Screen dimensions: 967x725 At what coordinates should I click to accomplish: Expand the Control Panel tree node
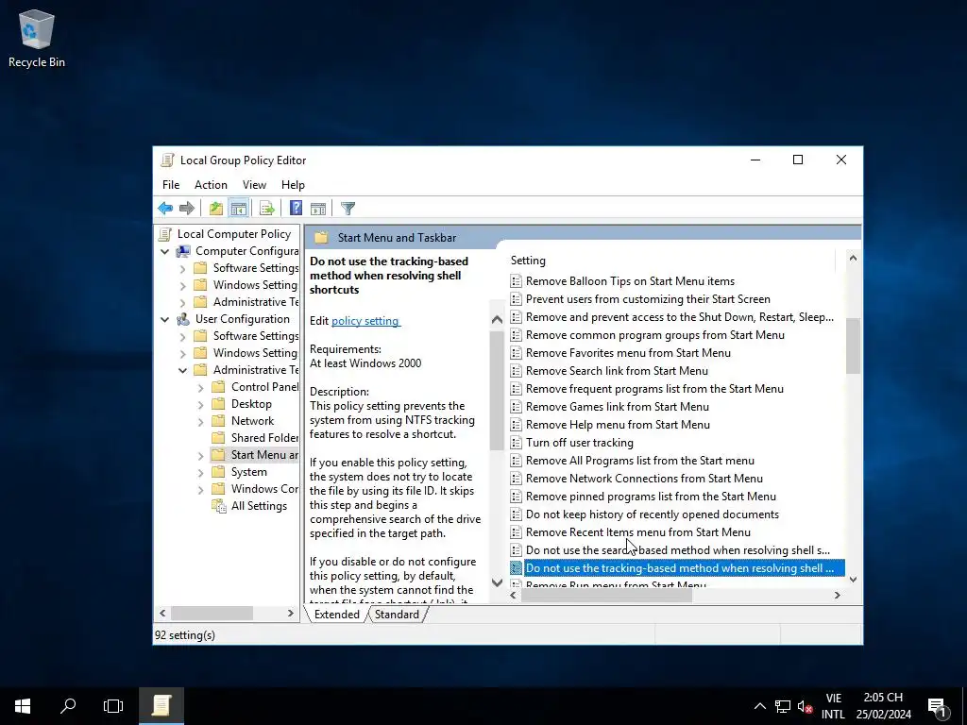pos(200,388)
